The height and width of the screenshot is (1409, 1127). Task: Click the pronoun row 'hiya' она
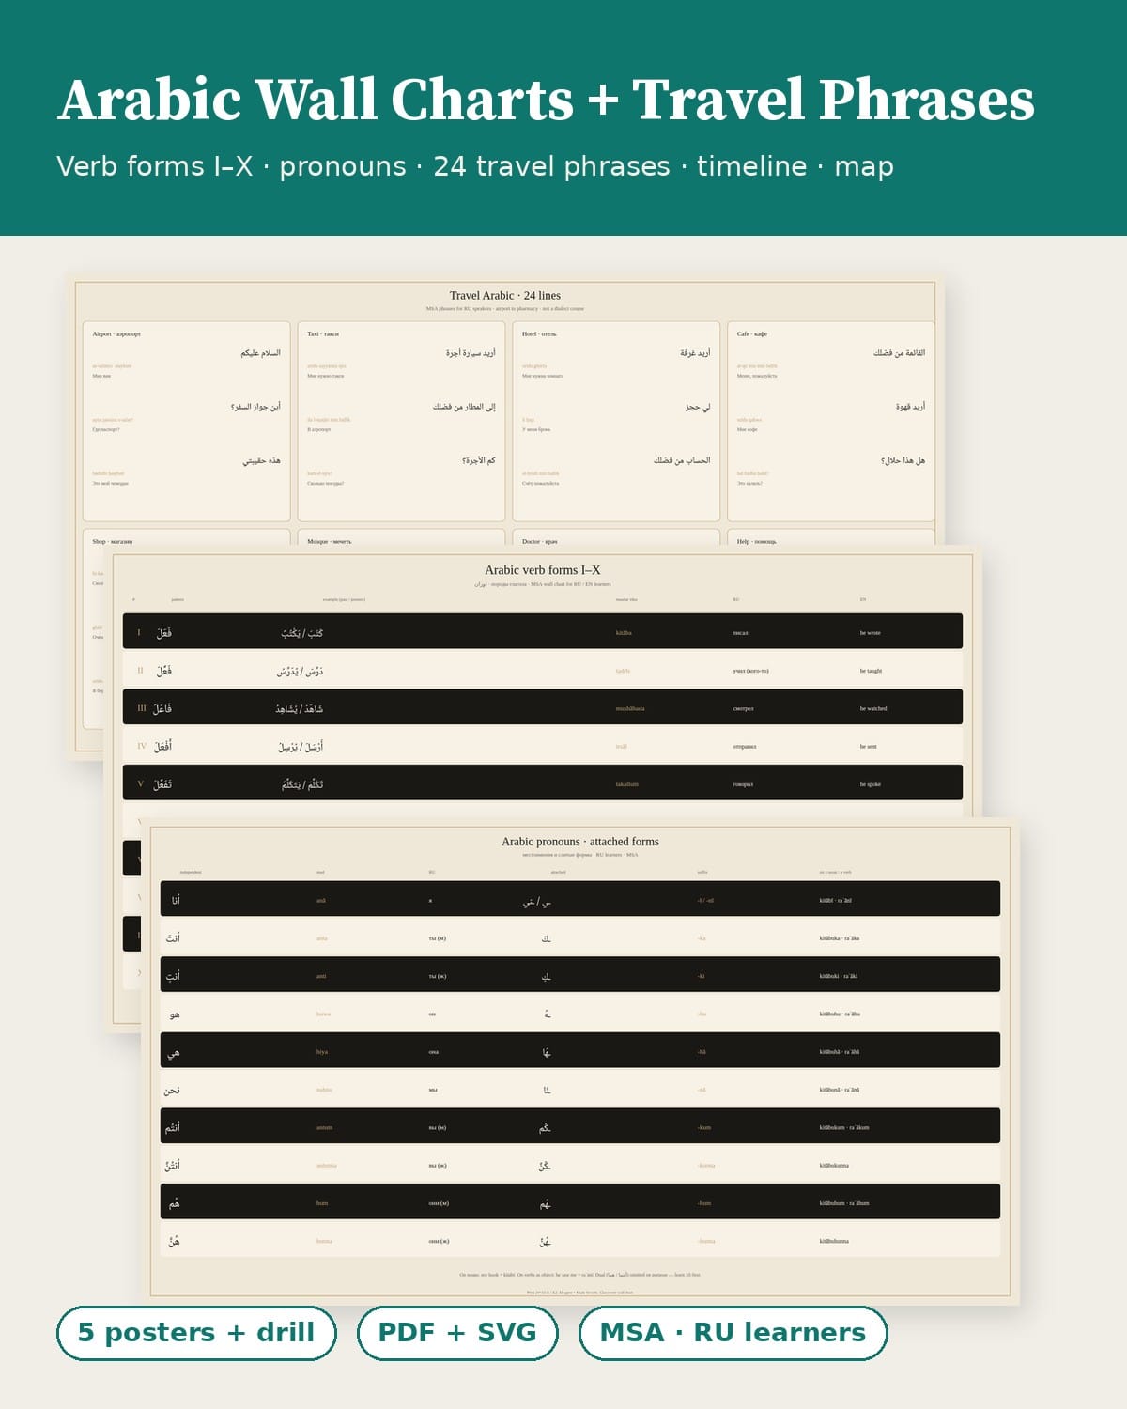(580, 1050)
